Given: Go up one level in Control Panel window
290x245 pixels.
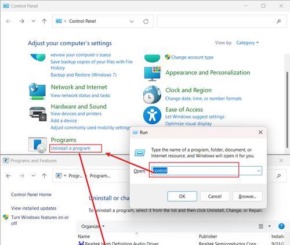Looking at the screenshot, I should (x=44, y=21).
